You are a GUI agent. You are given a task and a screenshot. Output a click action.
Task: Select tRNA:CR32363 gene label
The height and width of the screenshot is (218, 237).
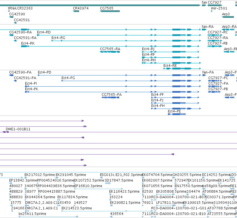tap(20, 8)
